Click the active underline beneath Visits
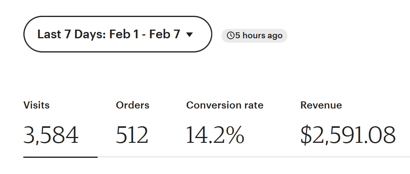This screenshot has width=410, height=174. [60, 157]
